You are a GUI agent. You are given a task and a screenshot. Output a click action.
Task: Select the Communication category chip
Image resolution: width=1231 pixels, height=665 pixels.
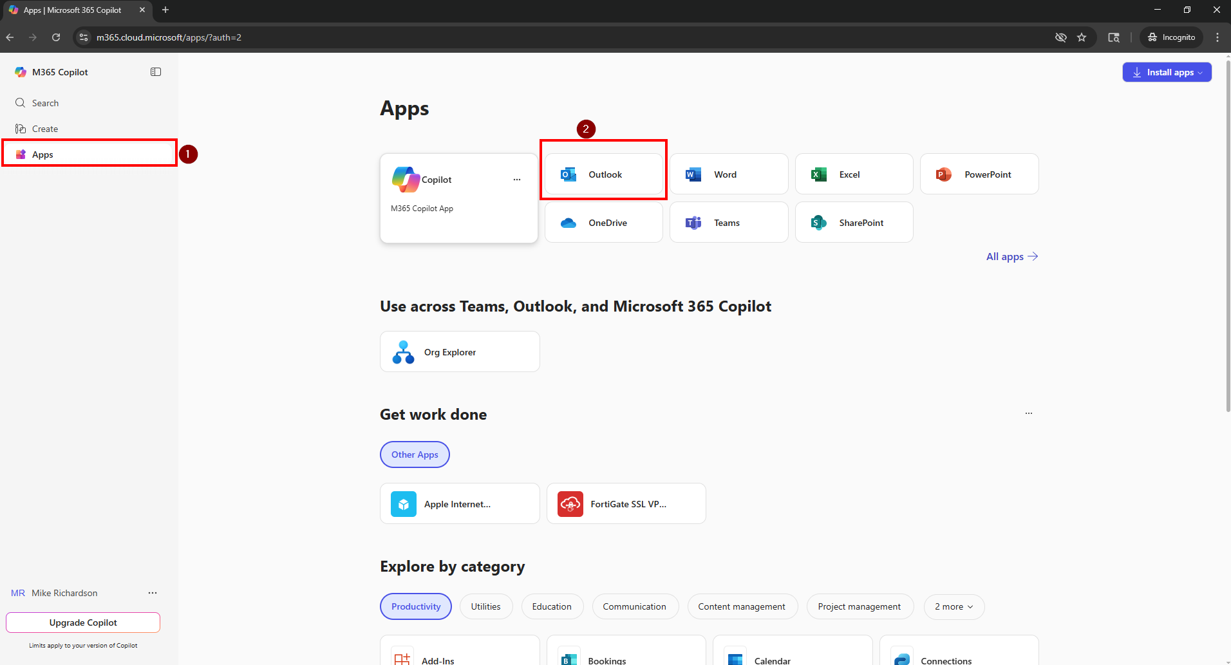tap(635, 606)
